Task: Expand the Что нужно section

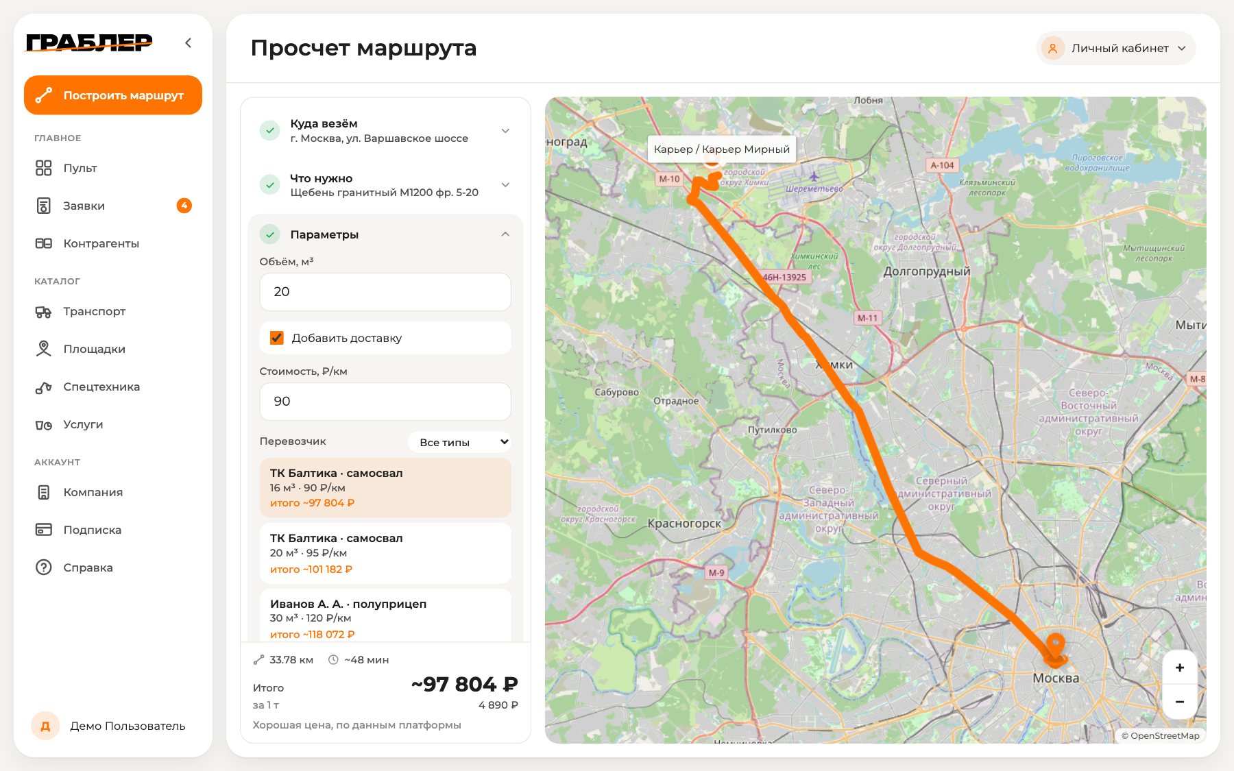Action: 385,185
